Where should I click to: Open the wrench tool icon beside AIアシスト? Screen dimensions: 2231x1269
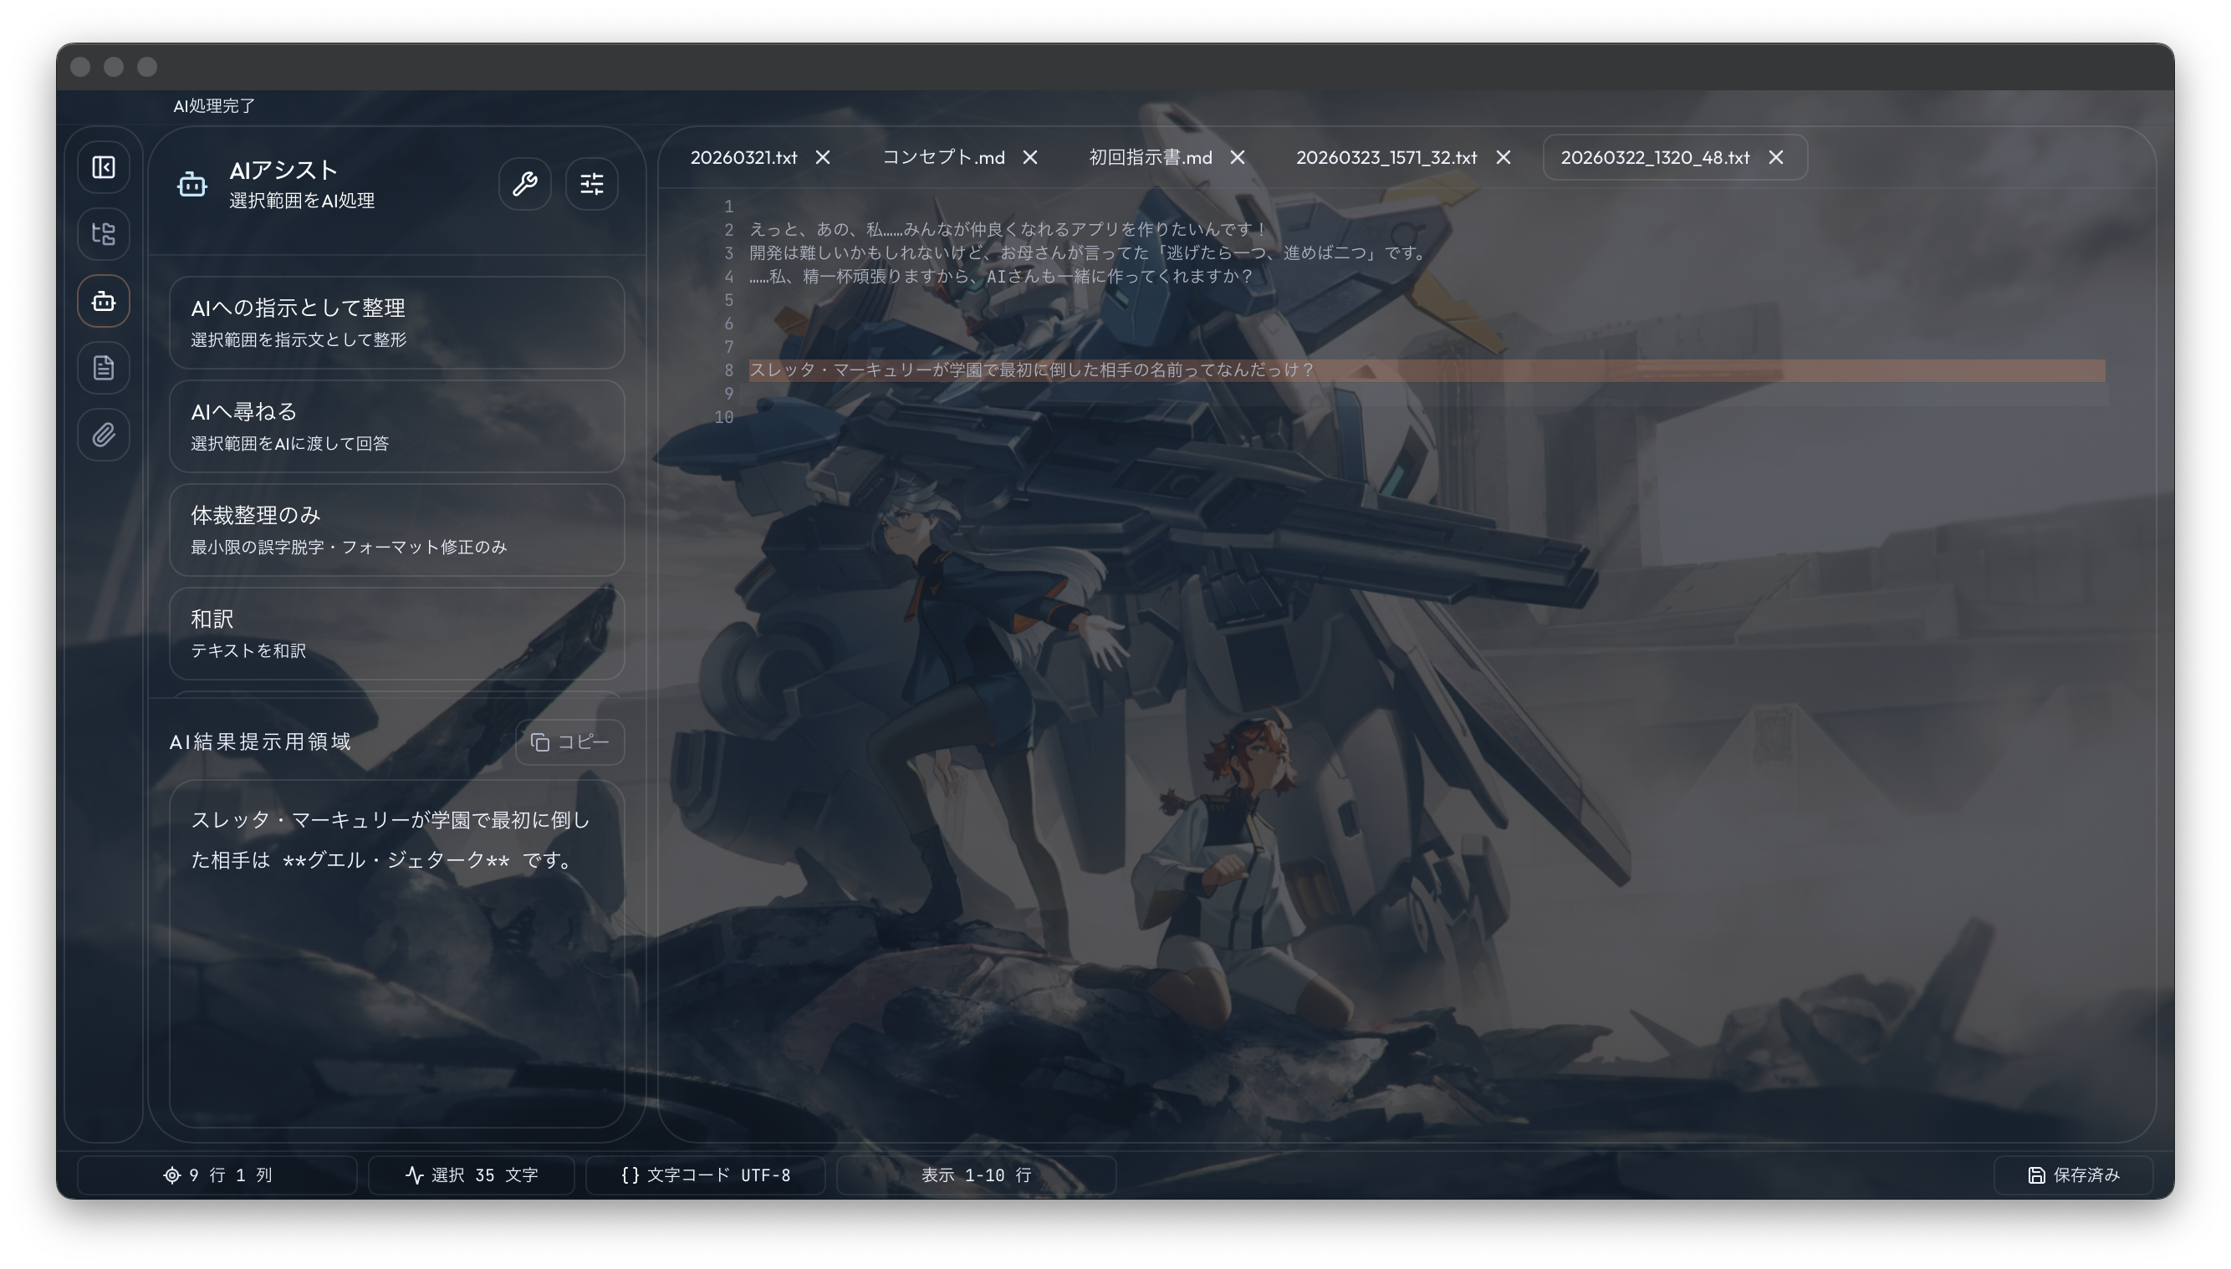tap(525, 184)
